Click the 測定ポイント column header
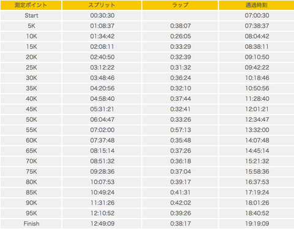Viewport: 294px width, 229px height. 31,5
